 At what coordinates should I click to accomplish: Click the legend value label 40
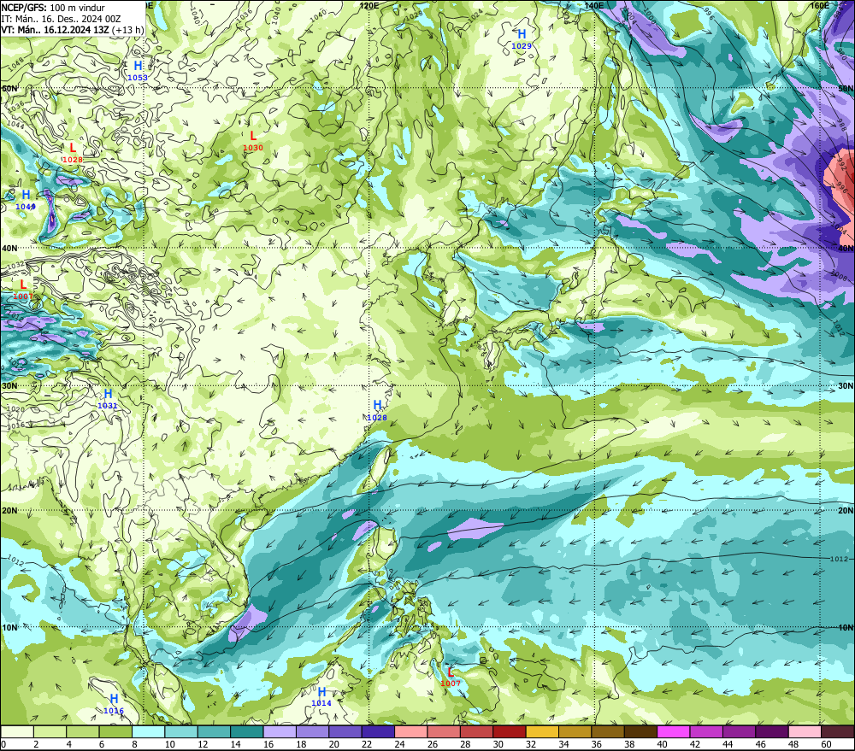click(662, 744)
